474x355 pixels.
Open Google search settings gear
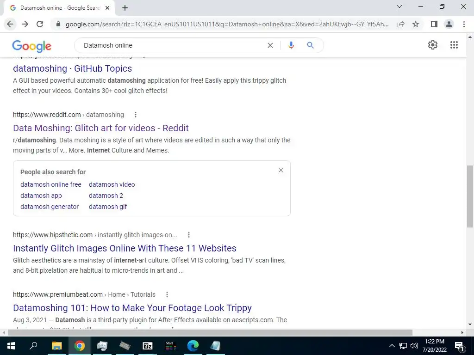[x=433, y=45]
